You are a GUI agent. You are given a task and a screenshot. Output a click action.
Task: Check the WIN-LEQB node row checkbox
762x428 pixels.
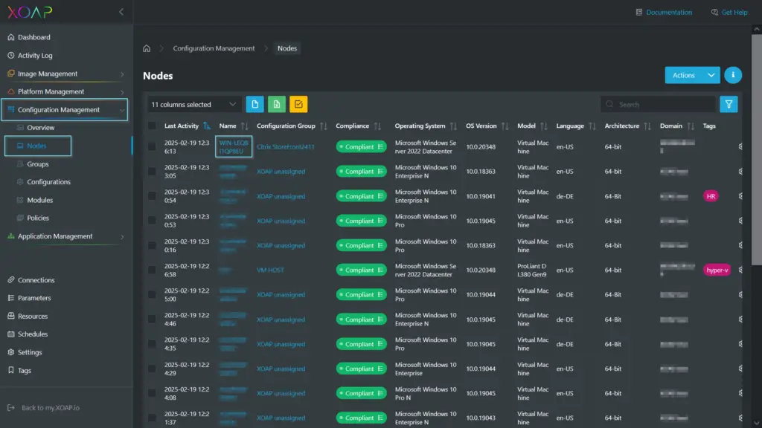[x=150, y=146]
